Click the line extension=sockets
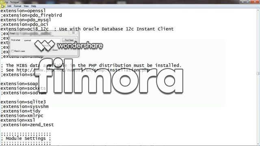Image resolution: width=260 pixels, height=146 pixels. [x=23, y=88]
